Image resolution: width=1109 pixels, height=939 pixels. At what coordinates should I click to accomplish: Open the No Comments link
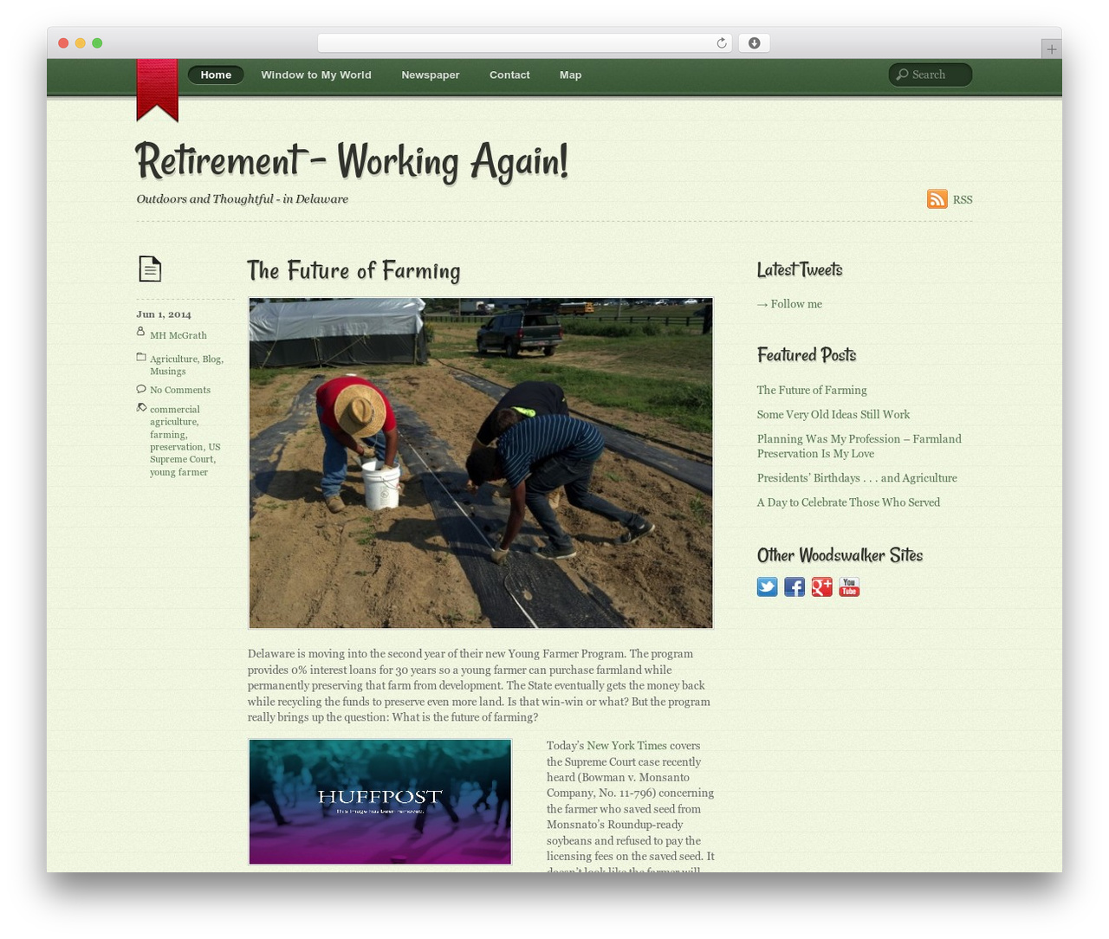tap(180, 390)
